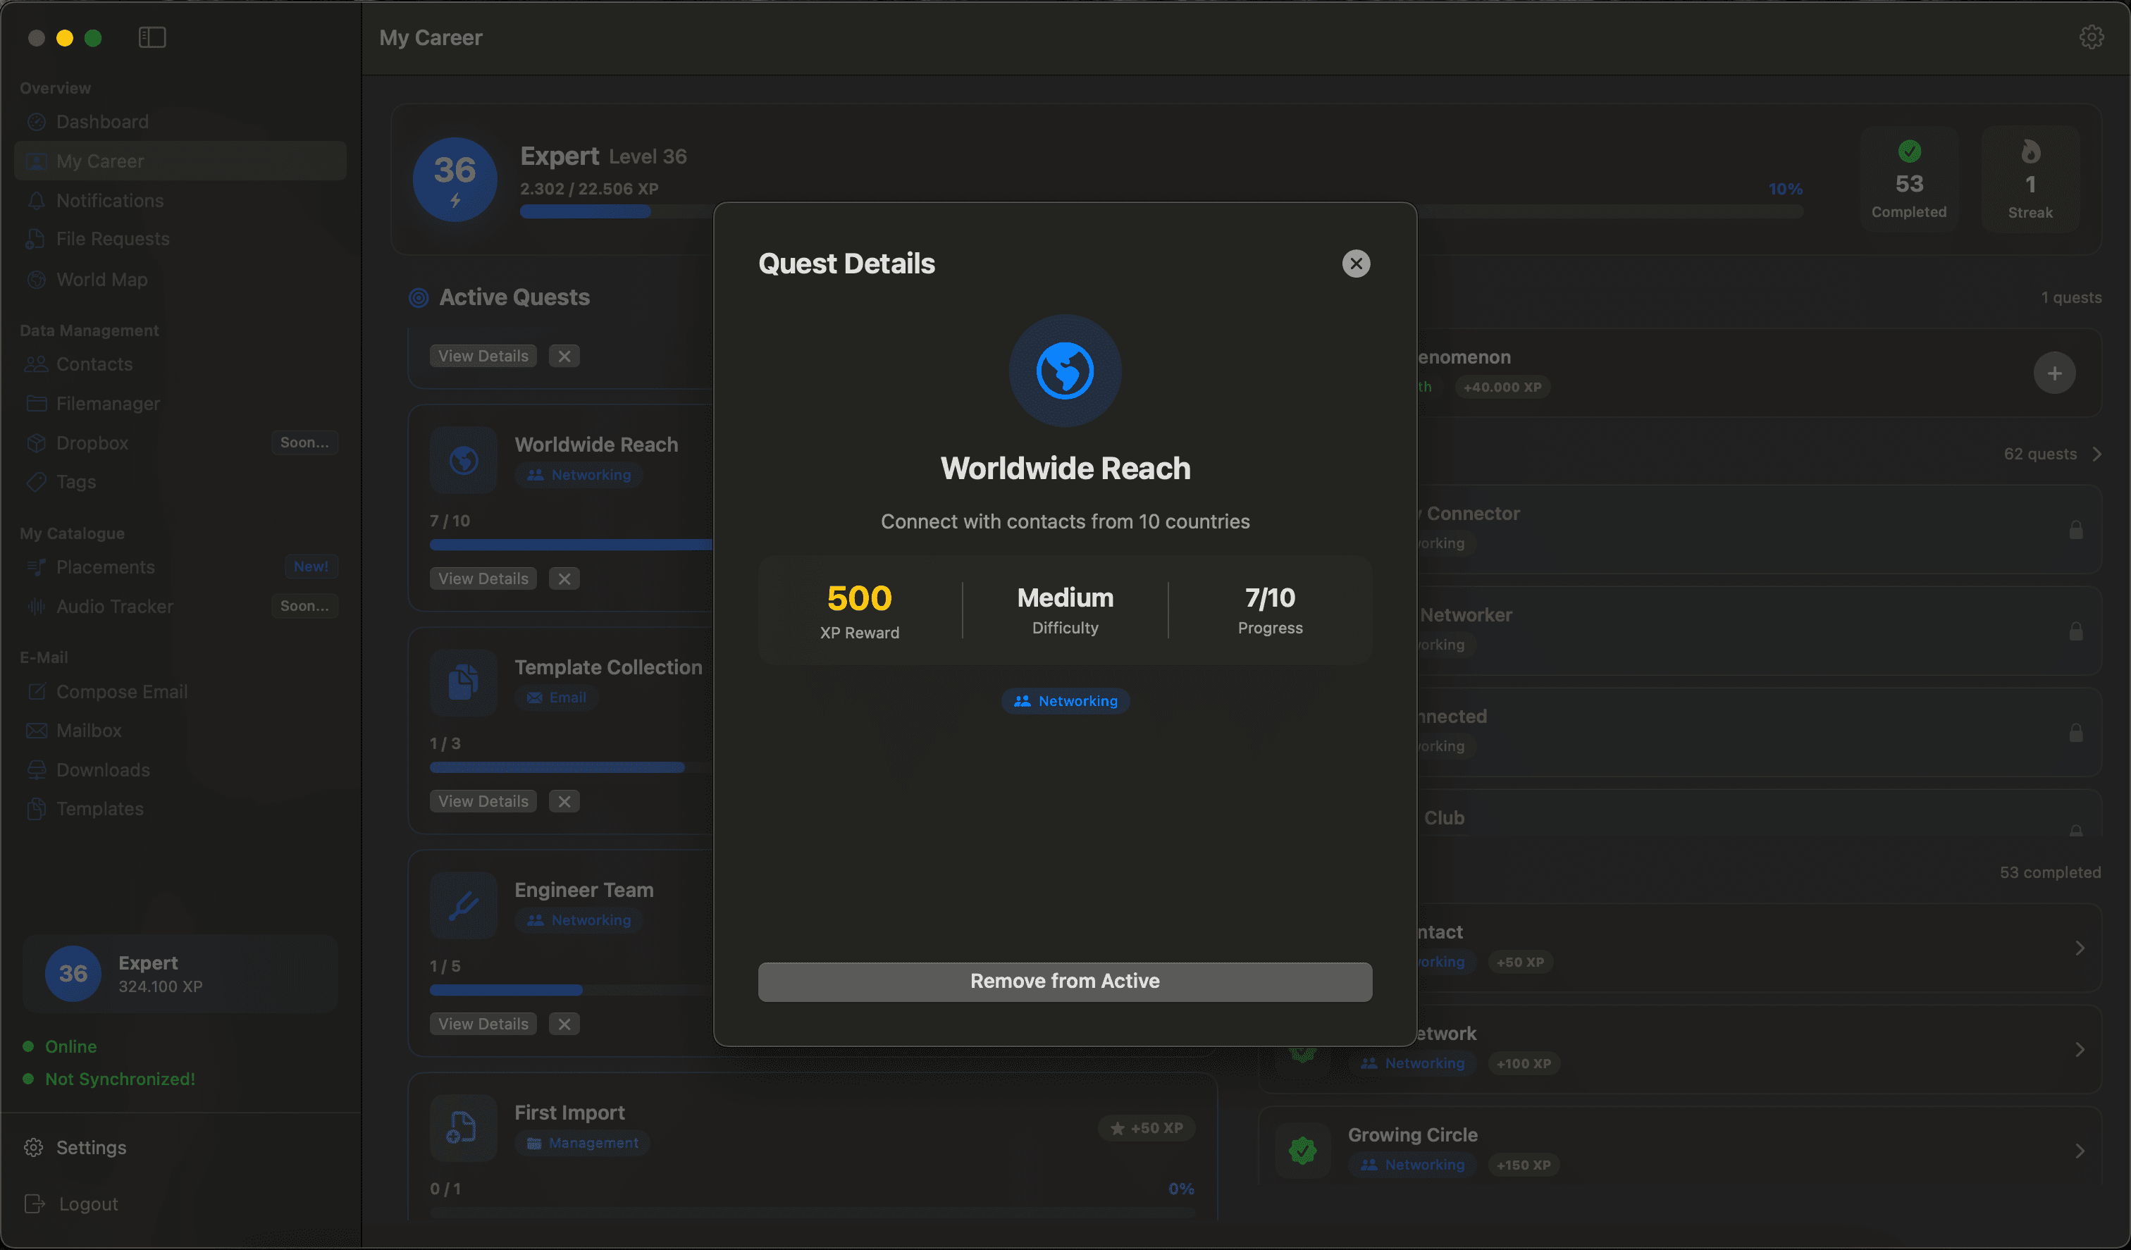Image resolution: width=2131 pixels, height=1250 pixels.
Task: Click the lock icon on the Networker quest
Action: (x=2077, y=631)
